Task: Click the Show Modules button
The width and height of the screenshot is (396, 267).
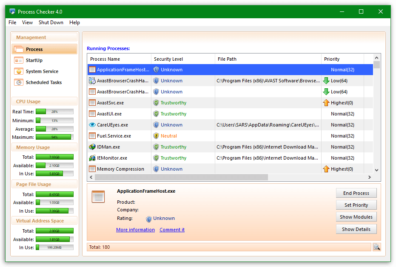Action: click(356, 217)
